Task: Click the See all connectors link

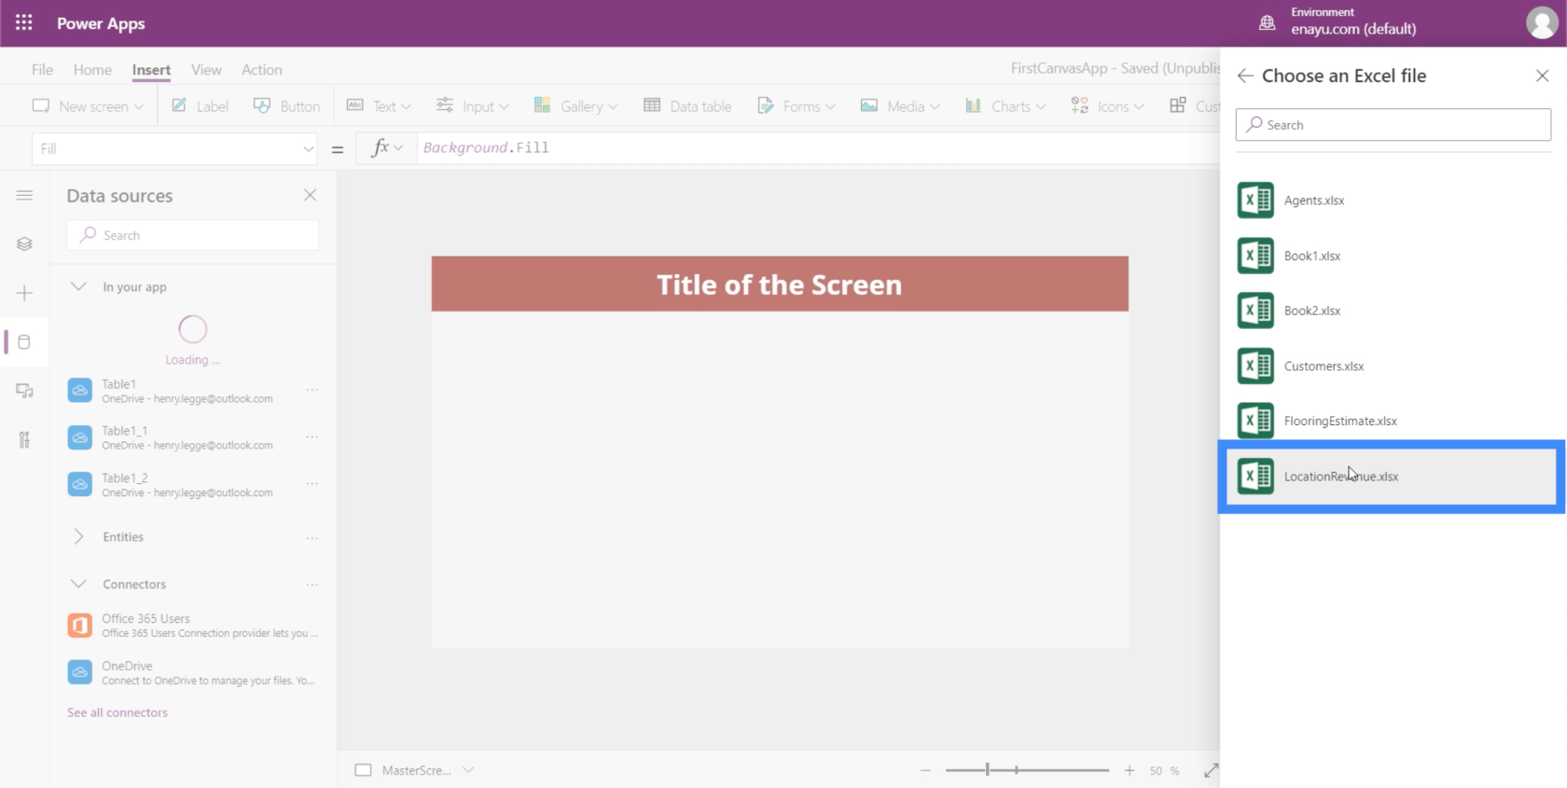Action: (x=118, y=712)
